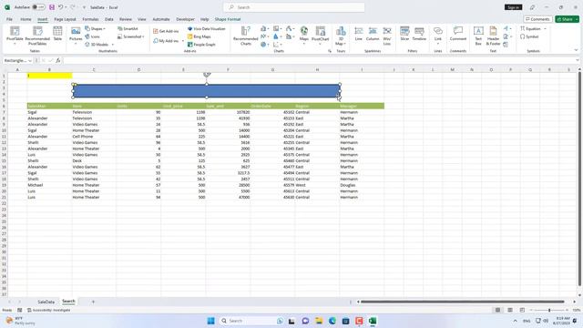Image resolution: width=583 pixels, height=328 pixels.
Task: Collapse the ribbon with the chevron
Action: click(x=576, y=50)
